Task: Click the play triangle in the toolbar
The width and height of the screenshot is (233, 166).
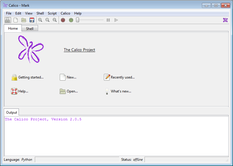Action: coord(116,20)
